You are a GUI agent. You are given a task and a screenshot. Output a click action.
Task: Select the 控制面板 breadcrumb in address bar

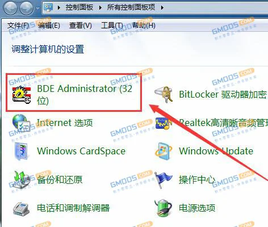[x=79, y=7]
